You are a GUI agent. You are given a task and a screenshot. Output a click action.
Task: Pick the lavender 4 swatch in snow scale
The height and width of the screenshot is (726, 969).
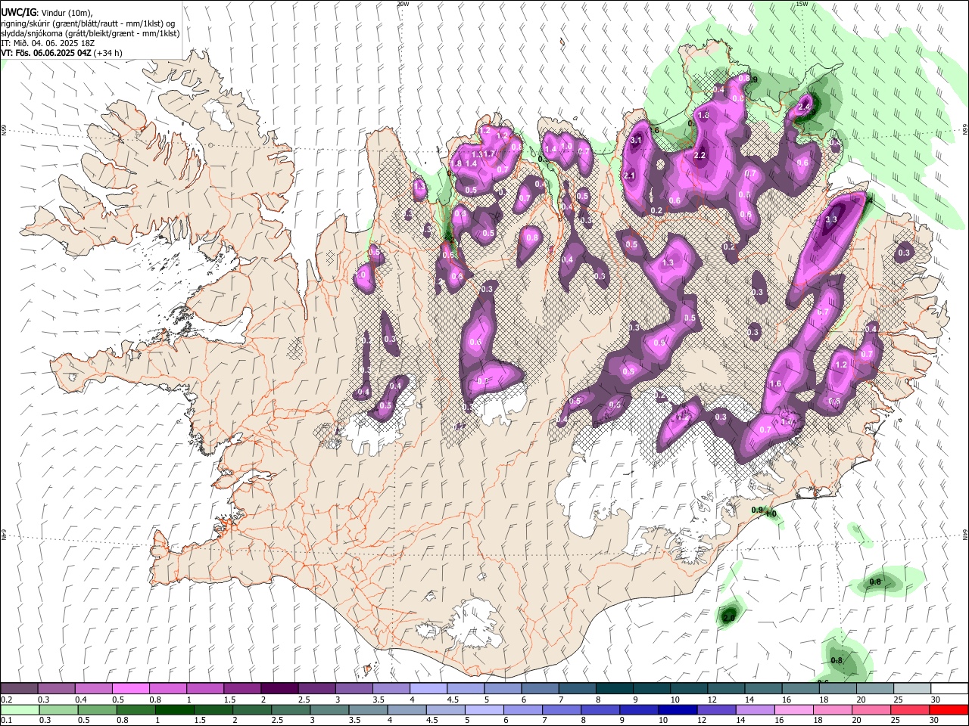click(428, 689)
